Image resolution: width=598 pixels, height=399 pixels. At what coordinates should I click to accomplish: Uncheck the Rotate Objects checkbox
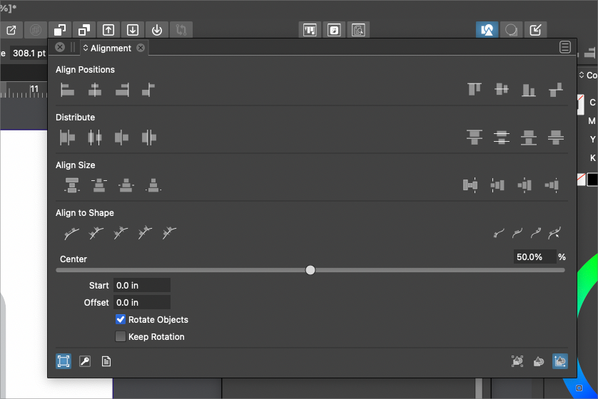point(121,320)
